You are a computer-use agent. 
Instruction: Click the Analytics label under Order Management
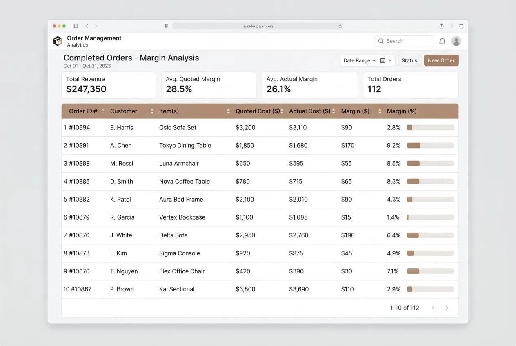[78, 45]
